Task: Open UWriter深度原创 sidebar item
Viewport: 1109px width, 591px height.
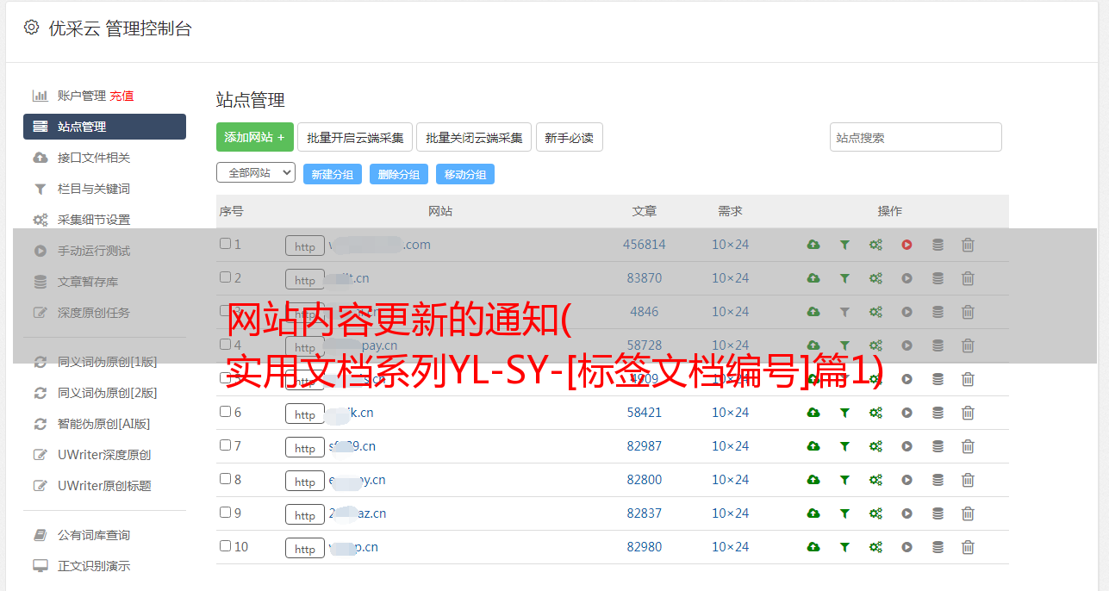Action: click(104, 455)
